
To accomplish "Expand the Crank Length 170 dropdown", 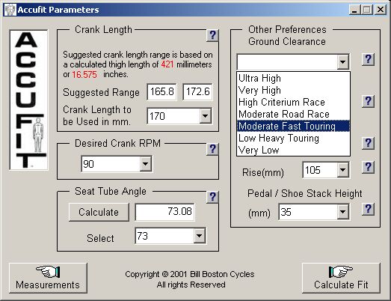I will tap(206, 115).
